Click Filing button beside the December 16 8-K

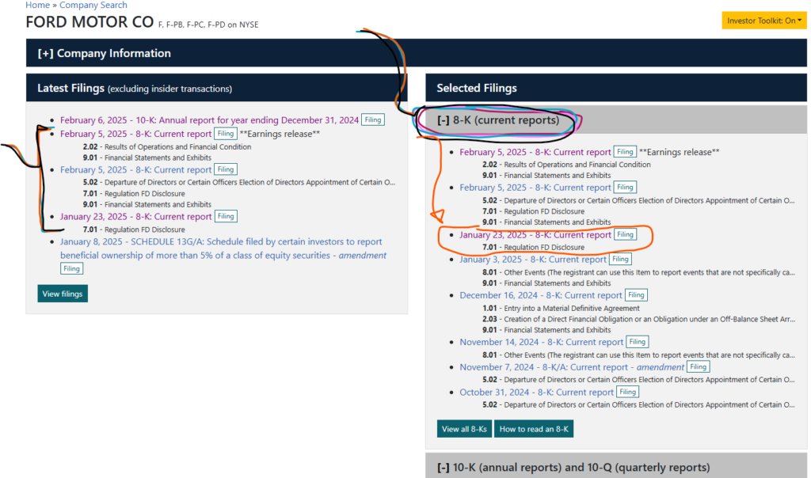[x=636, y=295]
